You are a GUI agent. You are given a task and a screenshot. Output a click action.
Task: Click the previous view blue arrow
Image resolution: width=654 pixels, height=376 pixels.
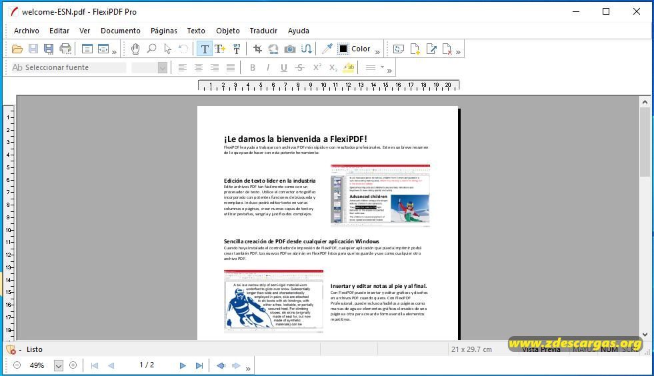pyautogui.click(x=221, y=365)
